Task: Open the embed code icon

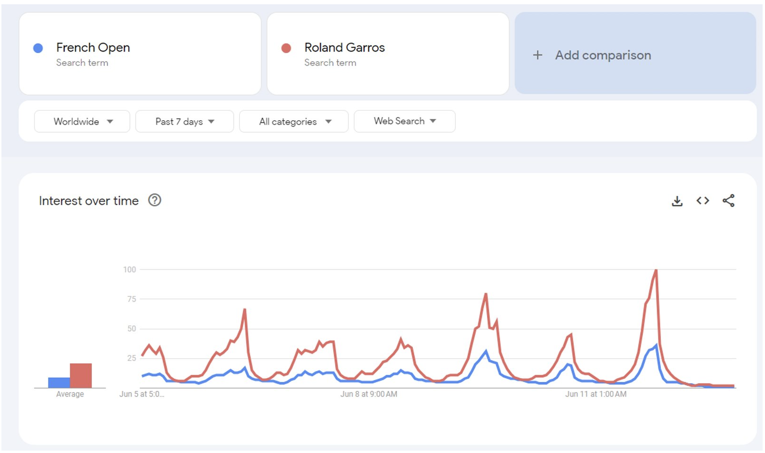Action: (703, 200)
